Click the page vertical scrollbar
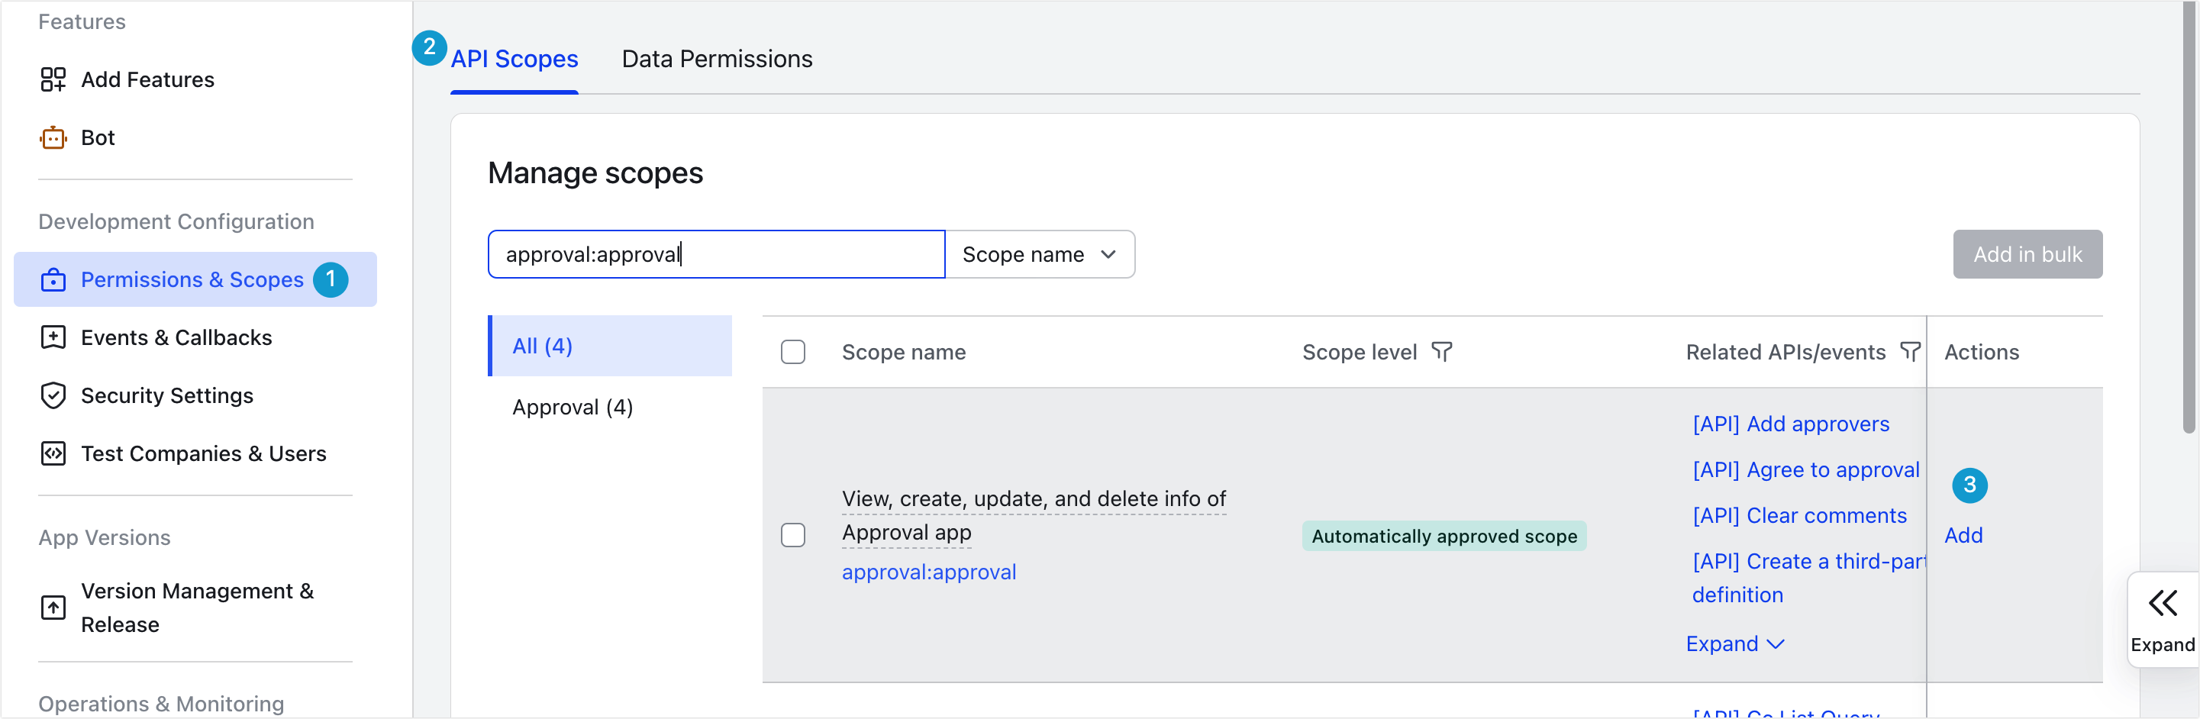This screenshot has height=719, width=2200. tap(2188, 217)
